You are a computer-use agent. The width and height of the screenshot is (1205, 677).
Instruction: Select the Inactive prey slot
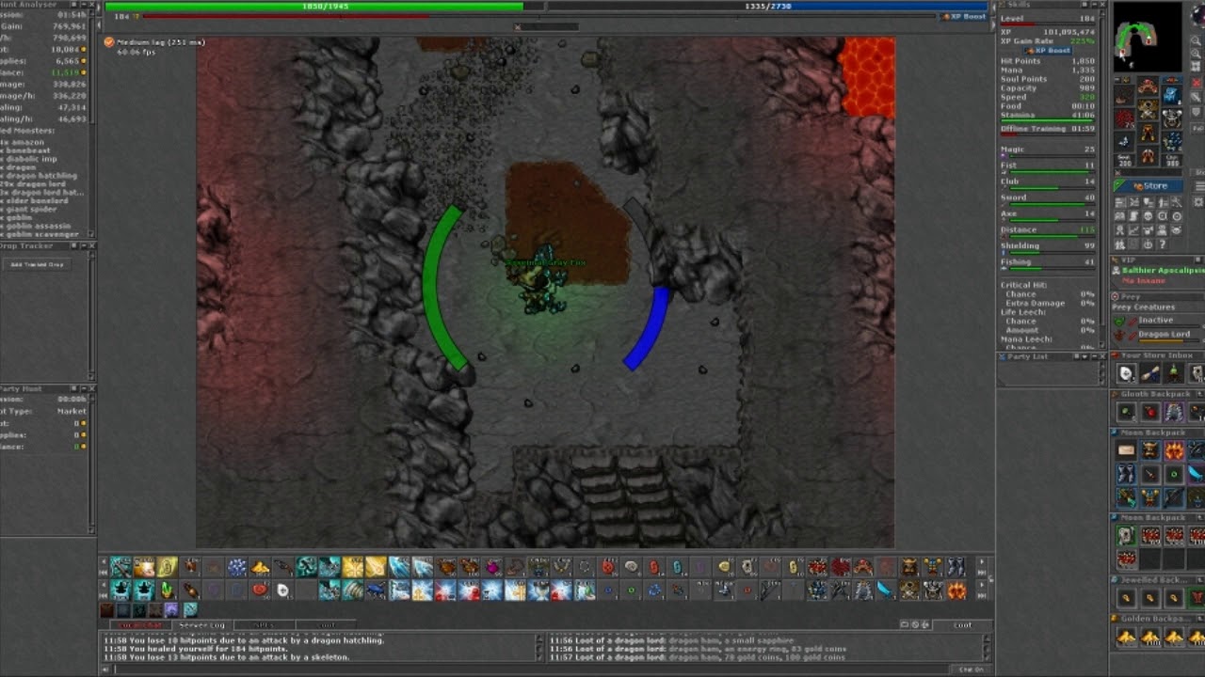click(x=1155, y=320)
